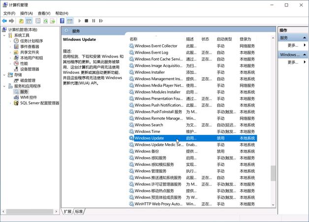Select 磁盘管理 in the tree

[x=28, y=80]
